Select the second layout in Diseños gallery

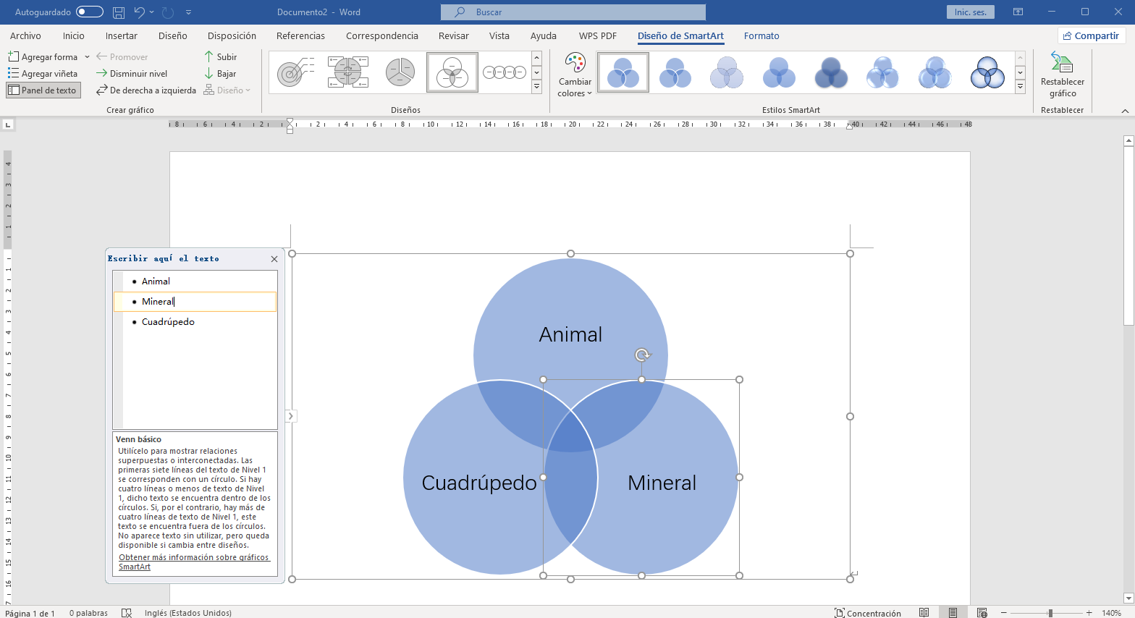coord(348,72)
